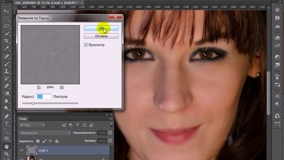Select the Rectangle shape tool
This screenshot has height=160, width=284.
coord(6,139)
